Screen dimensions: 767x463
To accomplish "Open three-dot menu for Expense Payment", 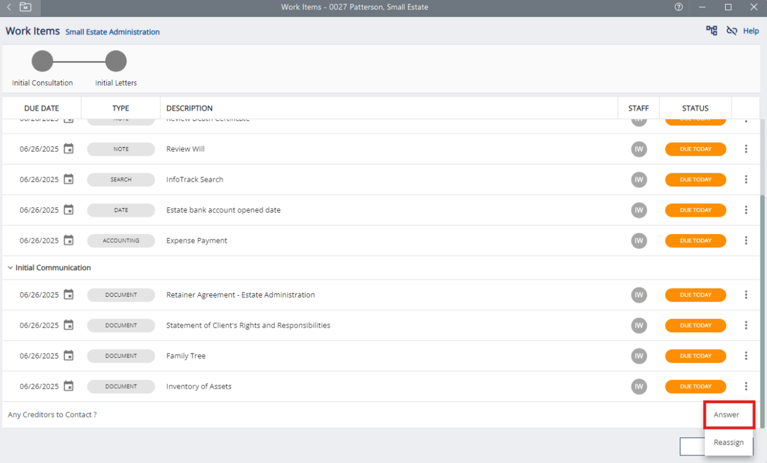I will 746,240.
